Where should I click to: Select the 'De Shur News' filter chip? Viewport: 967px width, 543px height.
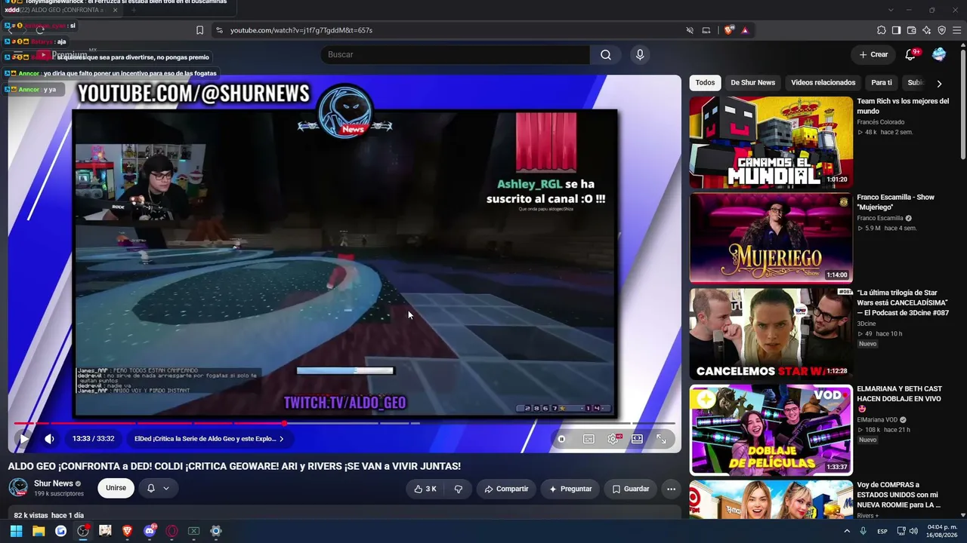[752, 83]
